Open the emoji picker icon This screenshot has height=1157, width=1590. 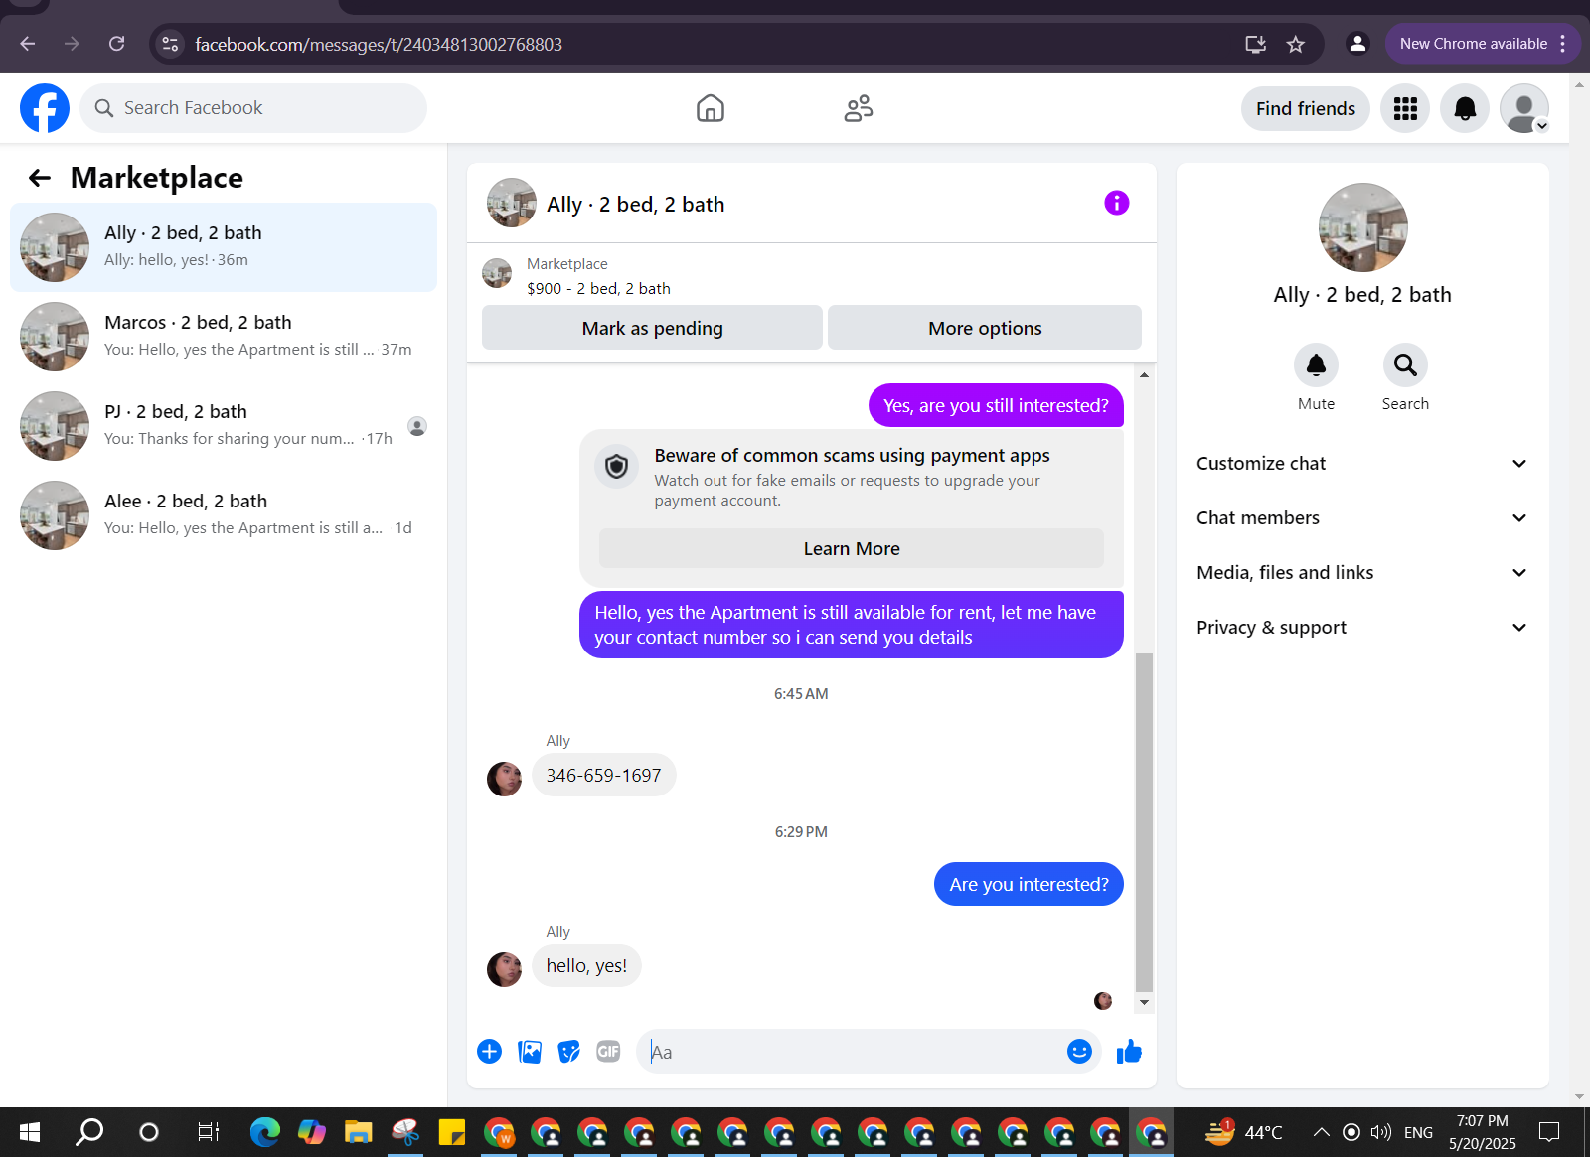coord(1079,1052)
